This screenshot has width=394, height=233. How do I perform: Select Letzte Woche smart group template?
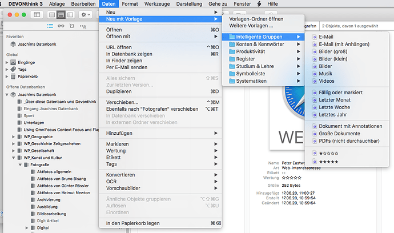(x=347, y=107)
